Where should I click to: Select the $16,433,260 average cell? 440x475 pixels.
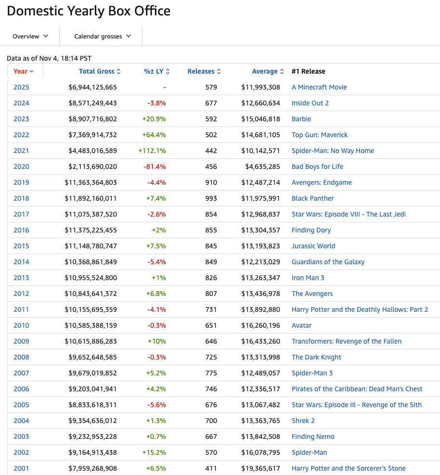click(260, 341)
